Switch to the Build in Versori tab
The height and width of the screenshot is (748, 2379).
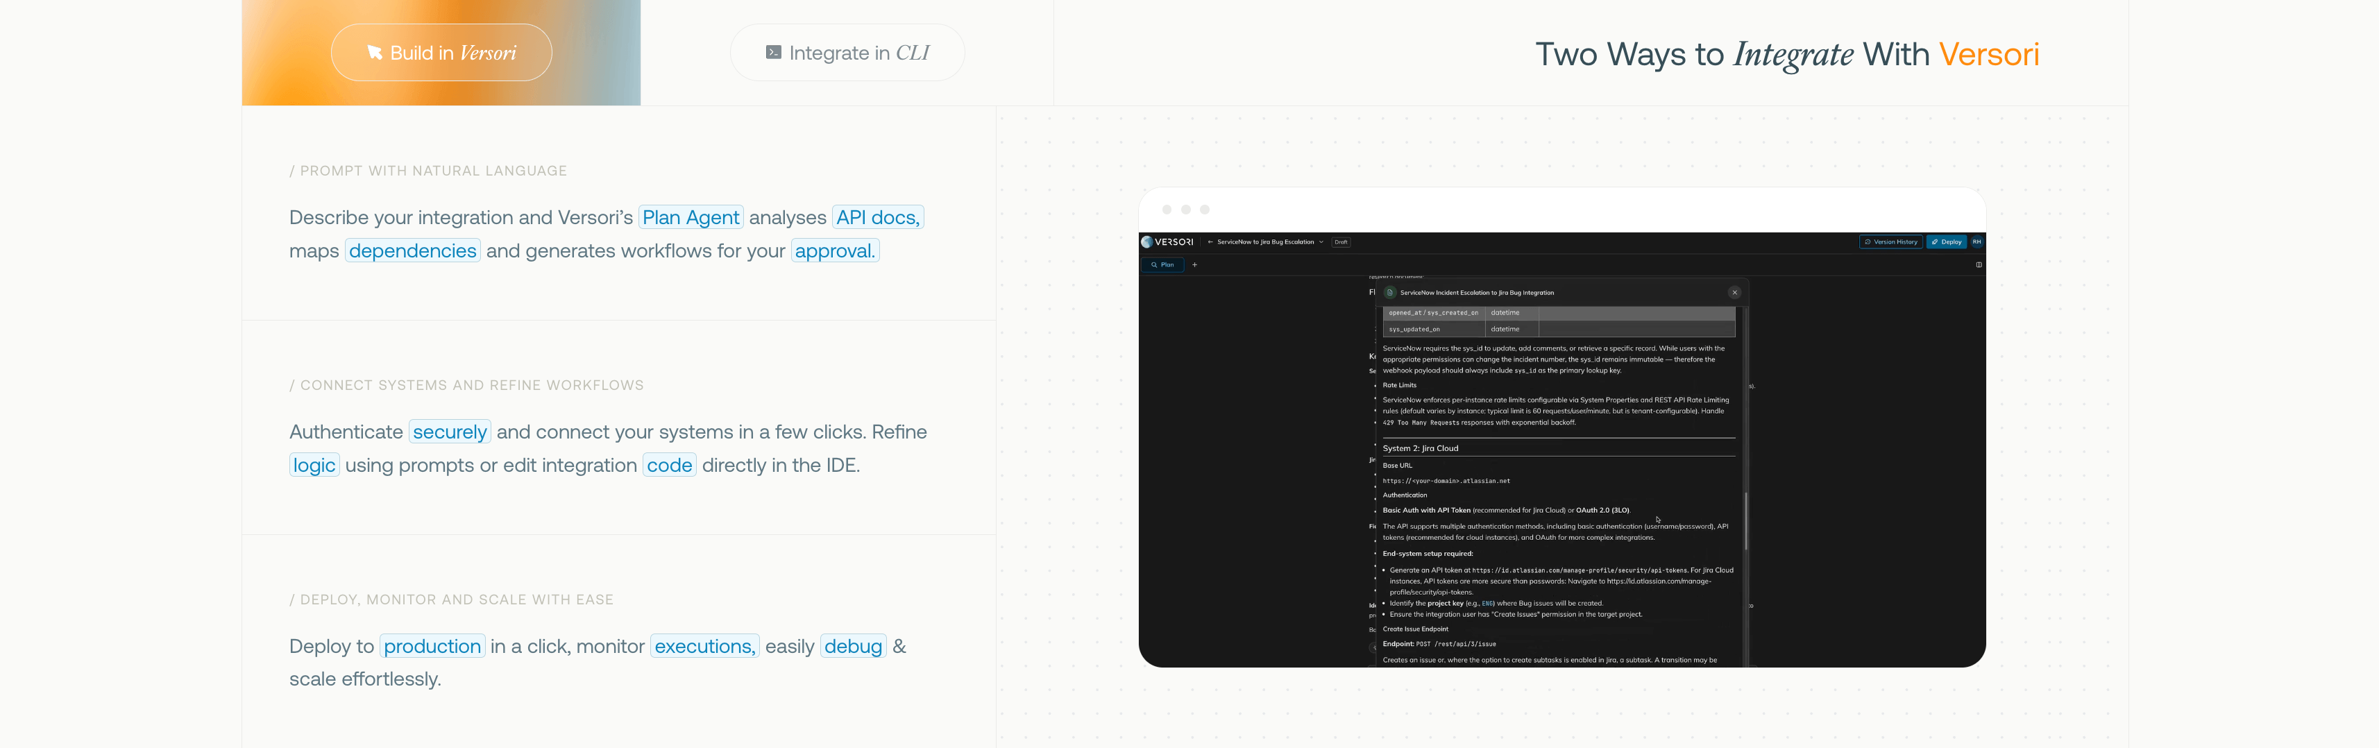point(441,53)
